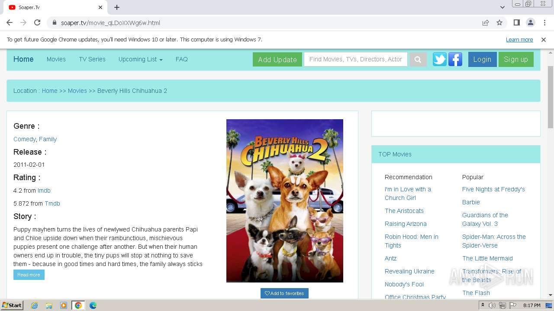Expand the Upcoming List dropdown
The image size is (554, 311).
141,59
